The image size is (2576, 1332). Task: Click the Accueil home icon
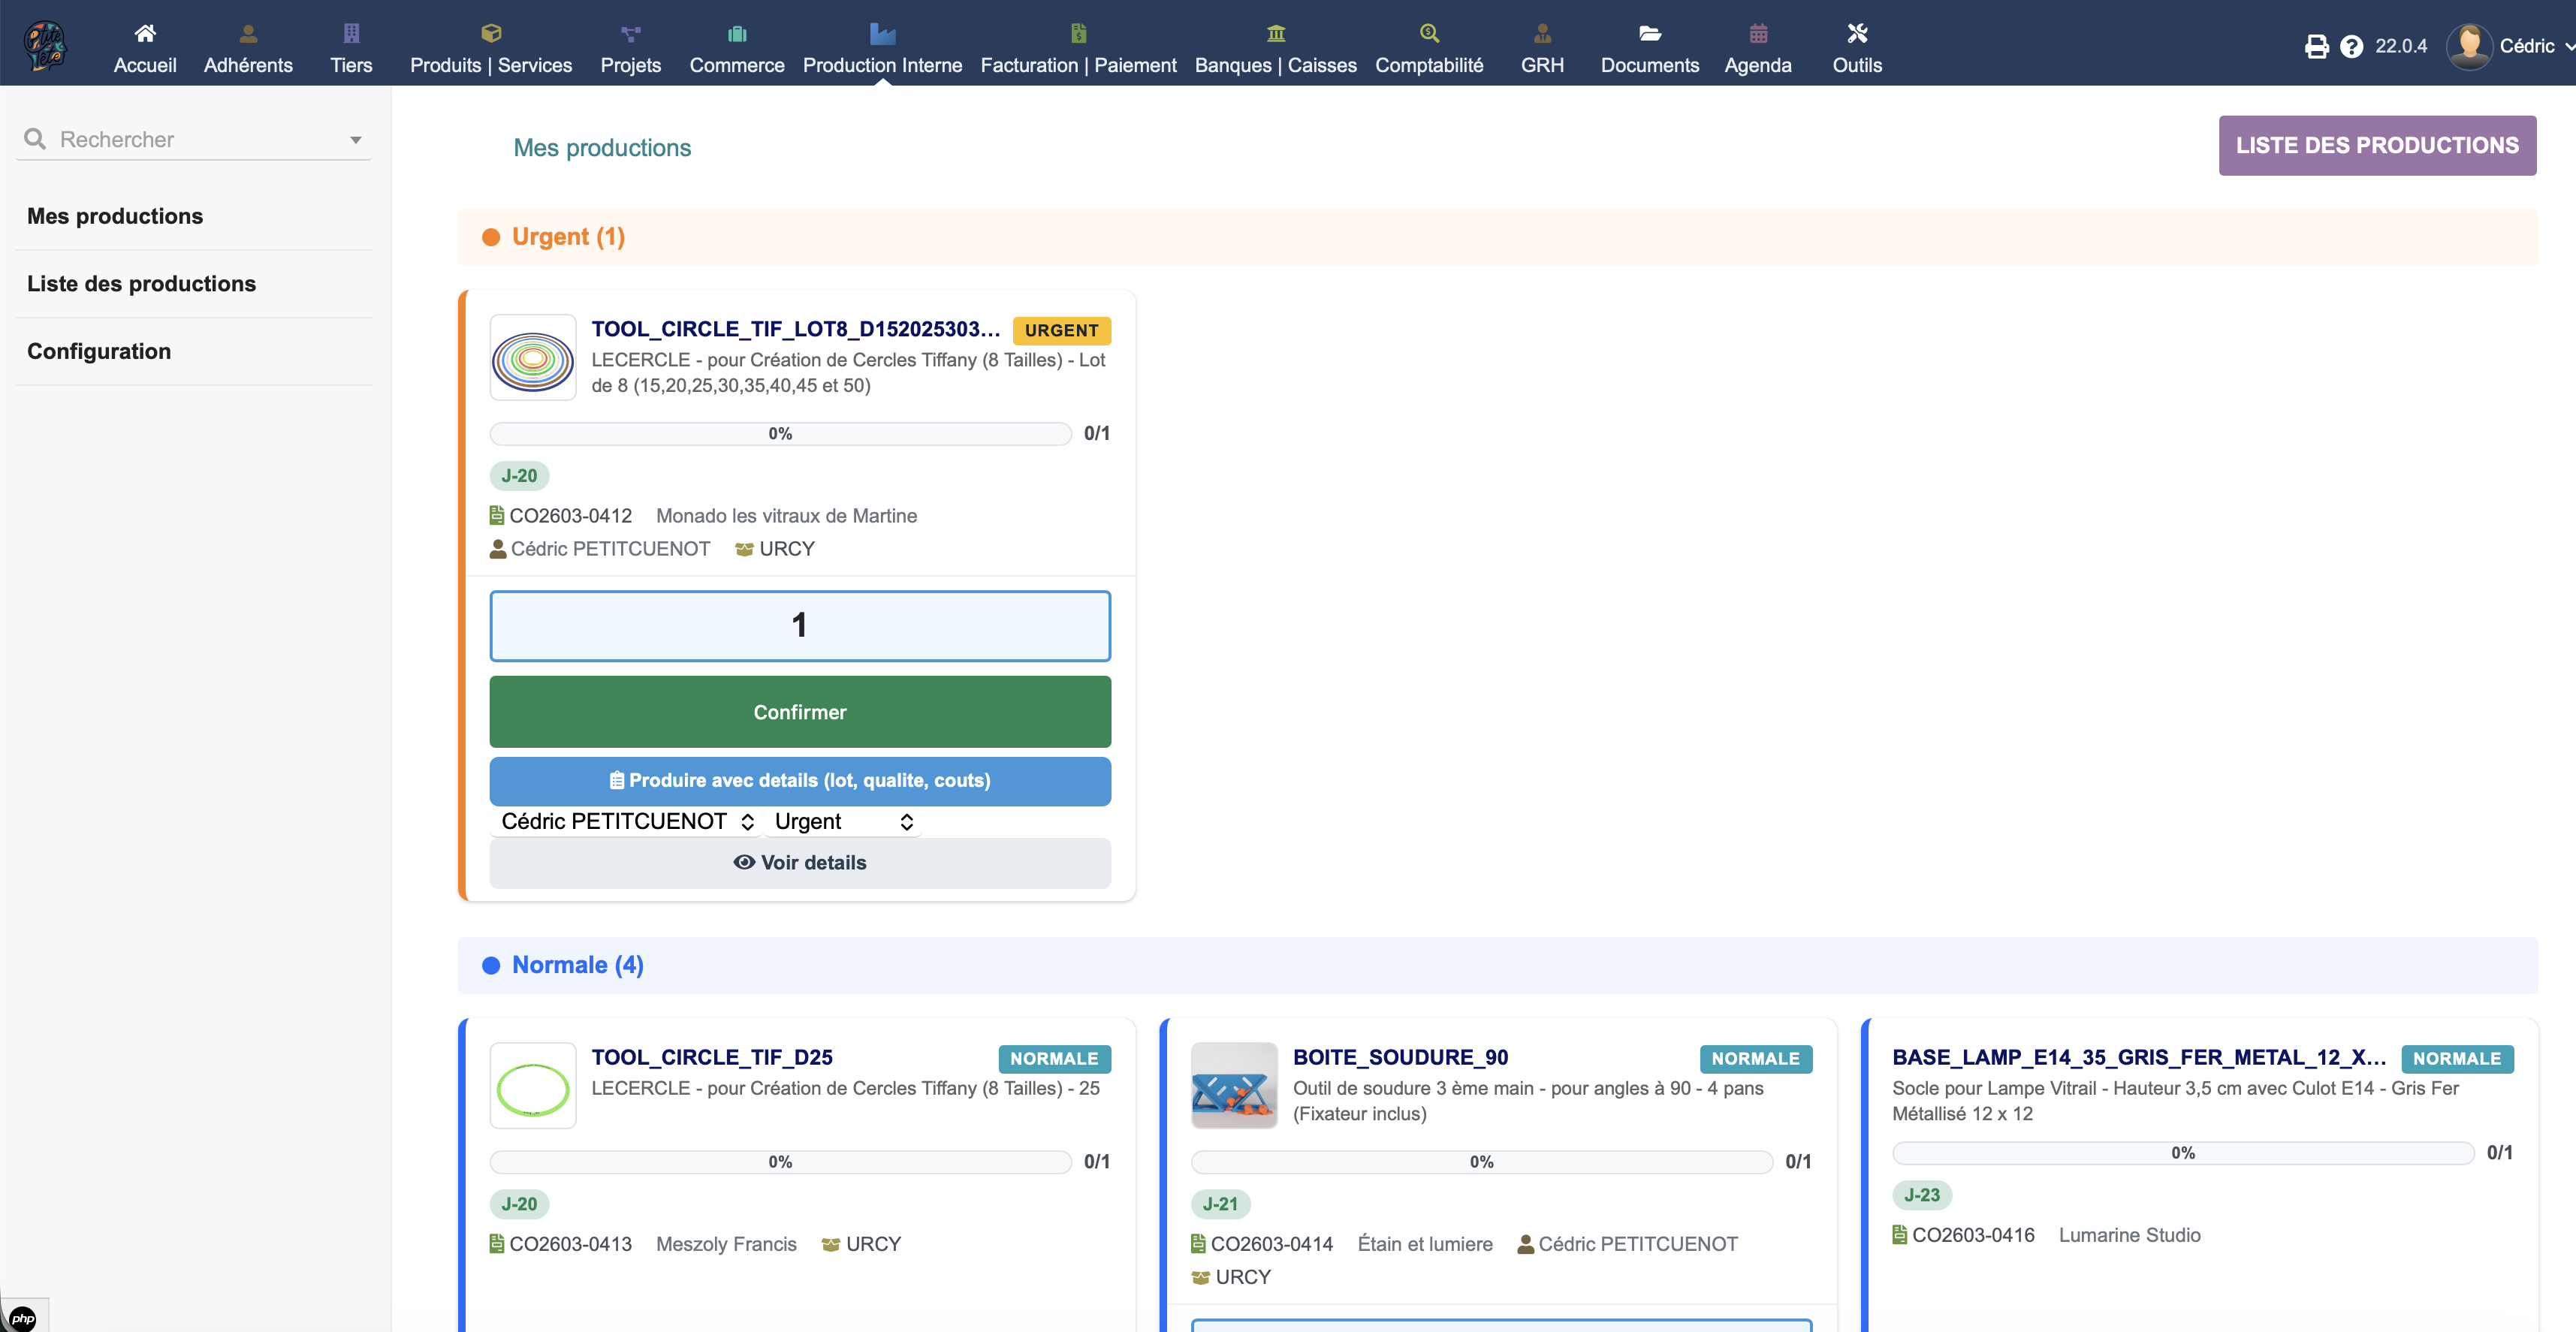[x=145, y=33]
